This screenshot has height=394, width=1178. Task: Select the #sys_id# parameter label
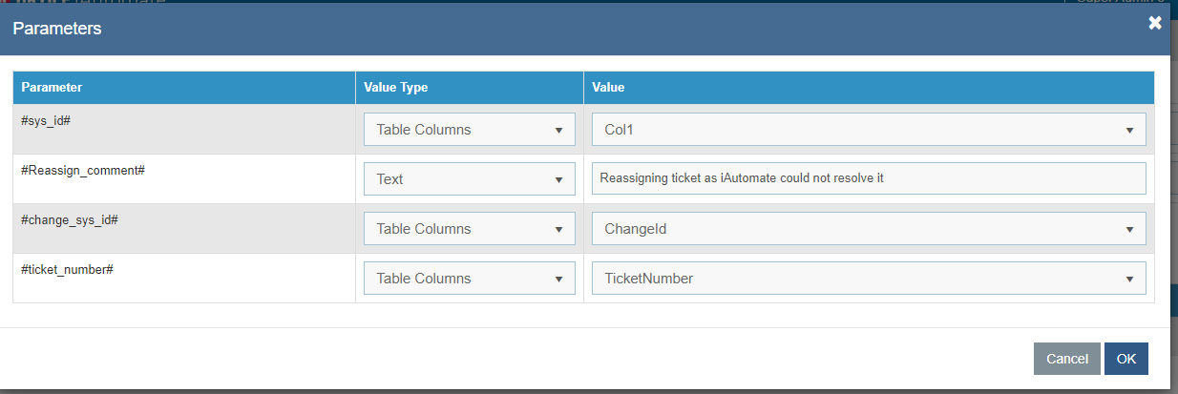[x=48, y=119]
